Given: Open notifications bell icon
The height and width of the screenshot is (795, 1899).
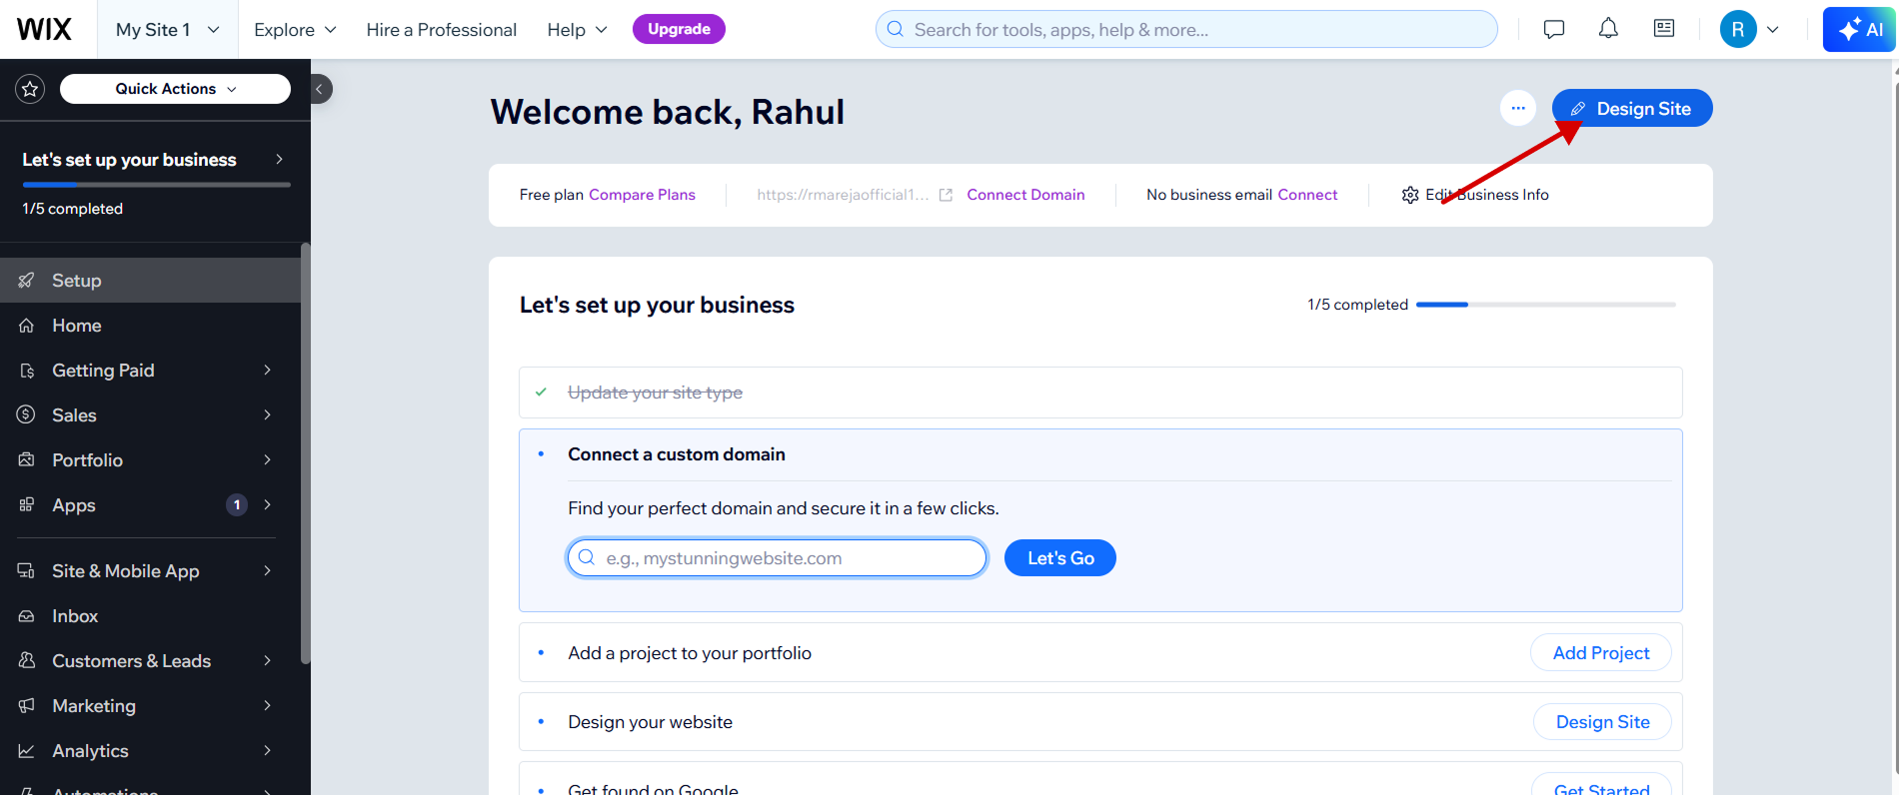Looking at the screenshot, I should coord(1608,28).
